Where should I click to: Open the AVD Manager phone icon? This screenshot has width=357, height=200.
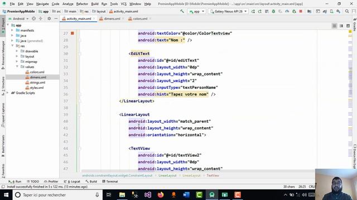(x=332, y=11)
